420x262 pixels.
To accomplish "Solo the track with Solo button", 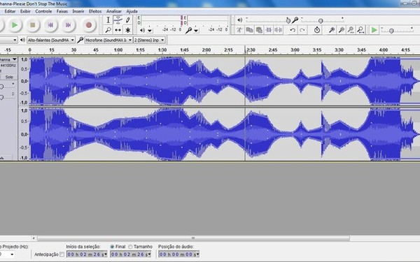I will click(x=9, y=77).
